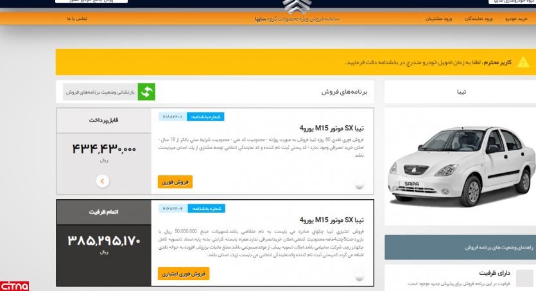This screenshot has height=291, width=536.
Task: Open the ورود نمایندگان menu item
Action: pos(480,19)
